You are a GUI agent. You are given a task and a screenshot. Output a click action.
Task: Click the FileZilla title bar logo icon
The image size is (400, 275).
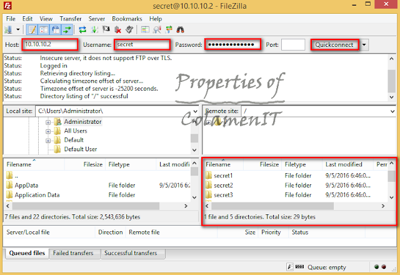[x=7, y=6]
